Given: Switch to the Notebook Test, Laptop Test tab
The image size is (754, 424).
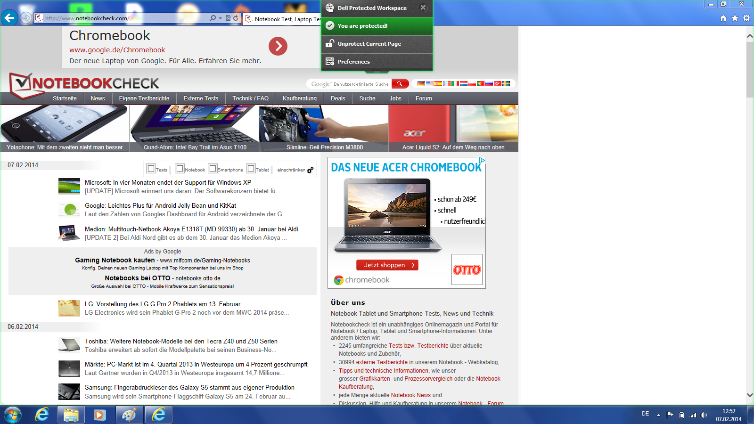Looking at the screenshot, I should pyautogui.click(x=283, y=19).
